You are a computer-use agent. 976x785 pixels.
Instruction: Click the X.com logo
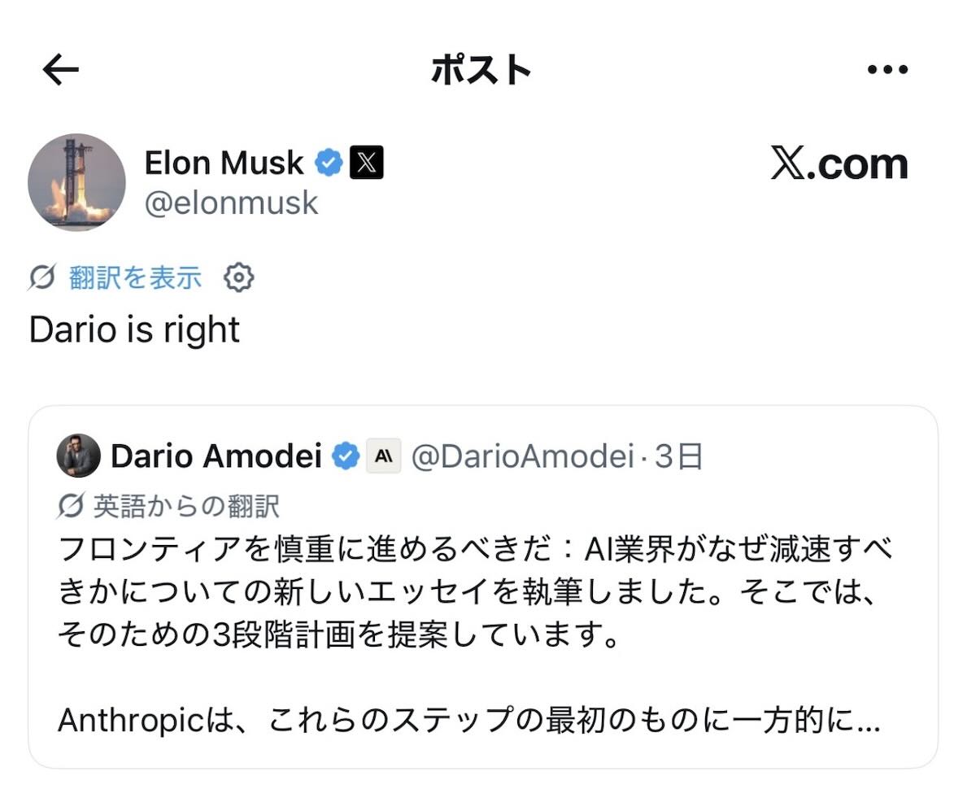coord(839,164)
